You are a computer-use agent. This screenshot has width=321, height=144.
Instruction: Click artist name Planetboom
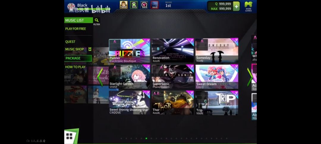tap(161, 87)
